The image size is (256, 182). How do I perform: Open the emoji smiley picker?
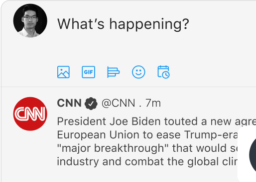(x=138, y=72)
